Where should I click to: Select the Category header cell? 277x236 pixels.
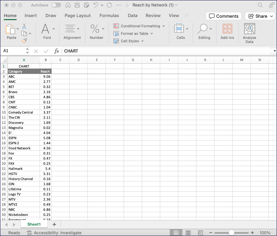[24, 71]
